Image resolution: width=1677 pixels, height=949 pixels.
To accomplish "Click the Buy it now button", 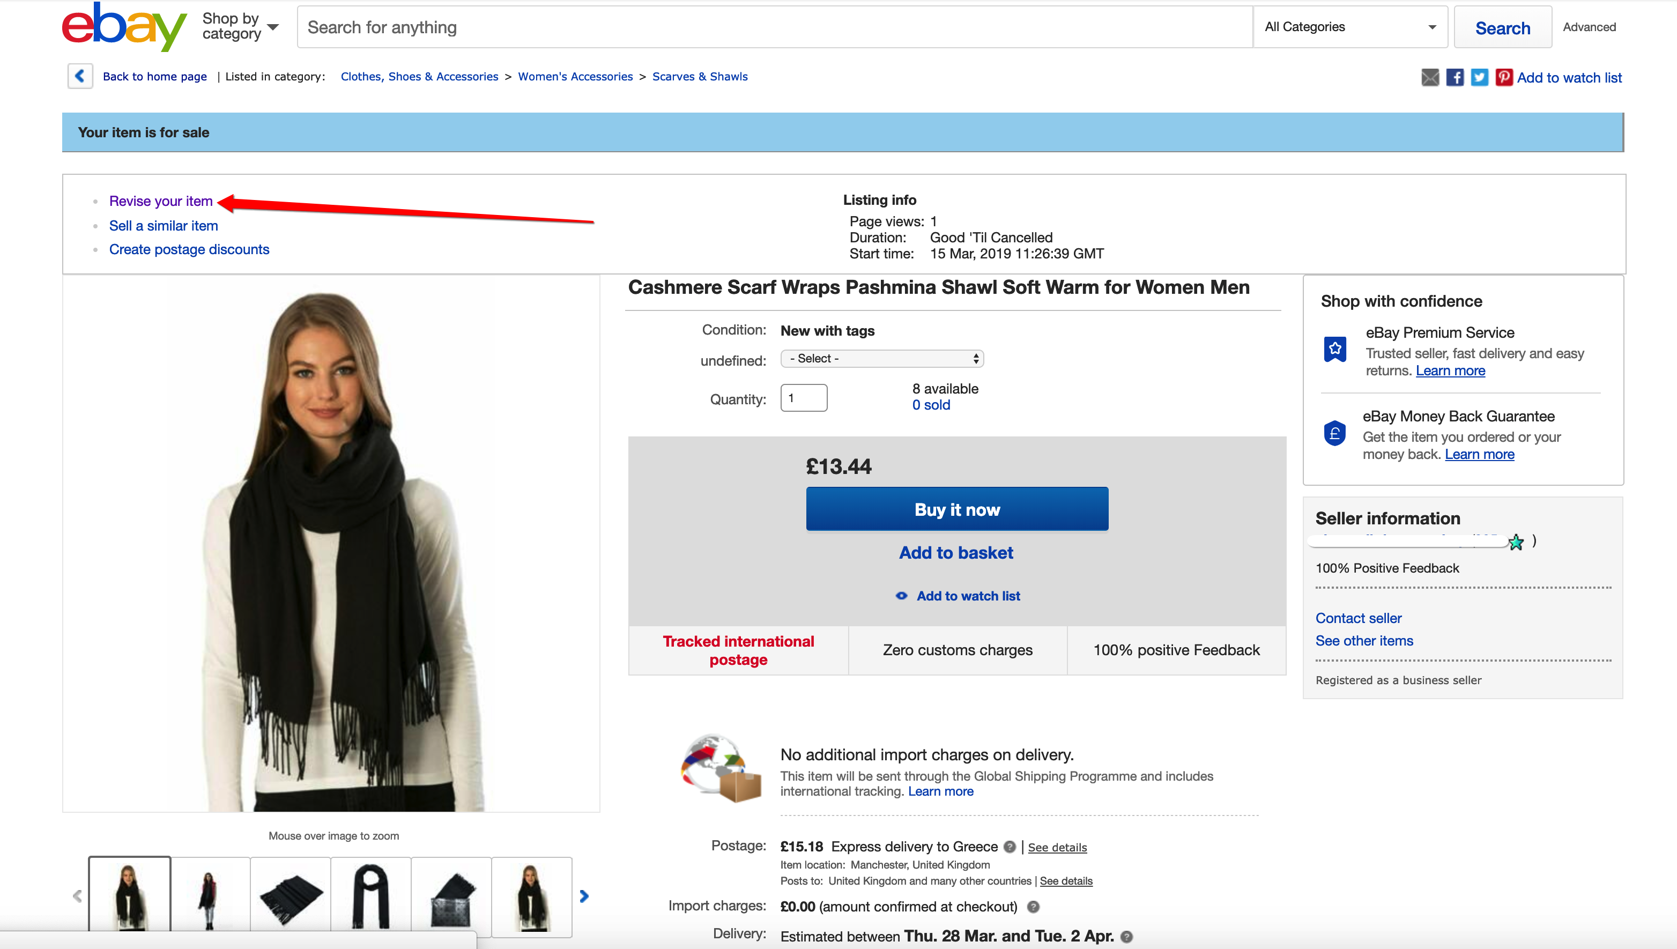I will coord(957,509).
